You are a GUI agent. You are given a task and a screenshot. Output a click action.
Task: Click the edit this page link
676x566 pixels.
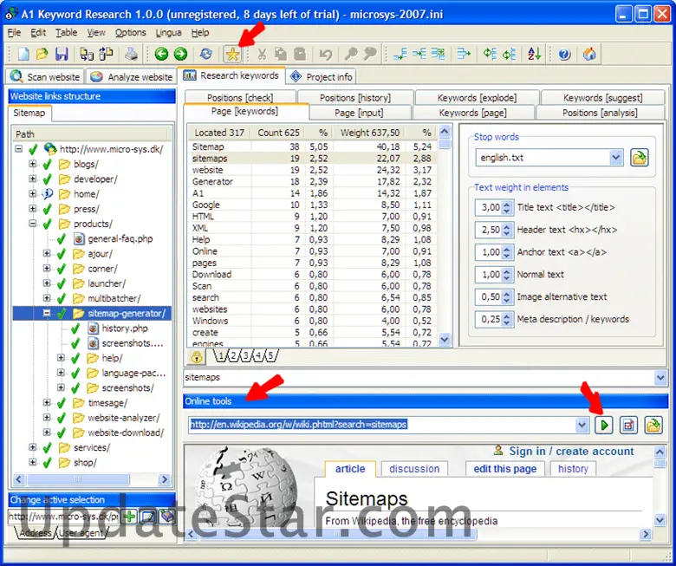(x=505, y=469)
